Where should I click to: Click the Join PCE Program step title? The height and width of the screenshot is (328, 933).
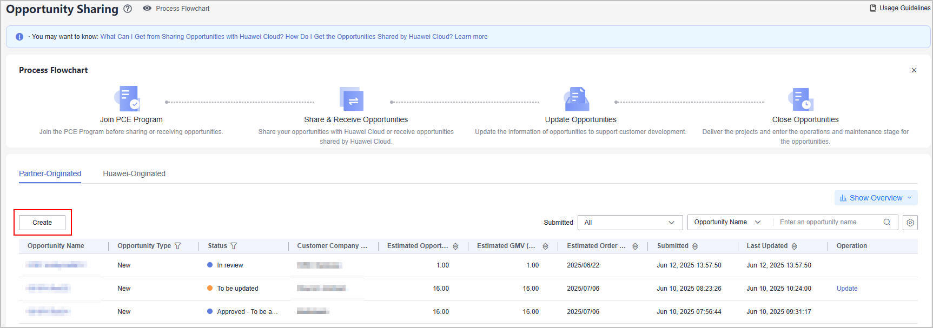(x=131, y=119)
